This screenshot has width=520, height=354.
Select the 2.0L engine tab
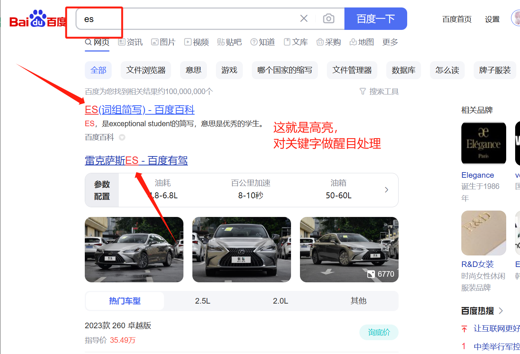(281, 301)
